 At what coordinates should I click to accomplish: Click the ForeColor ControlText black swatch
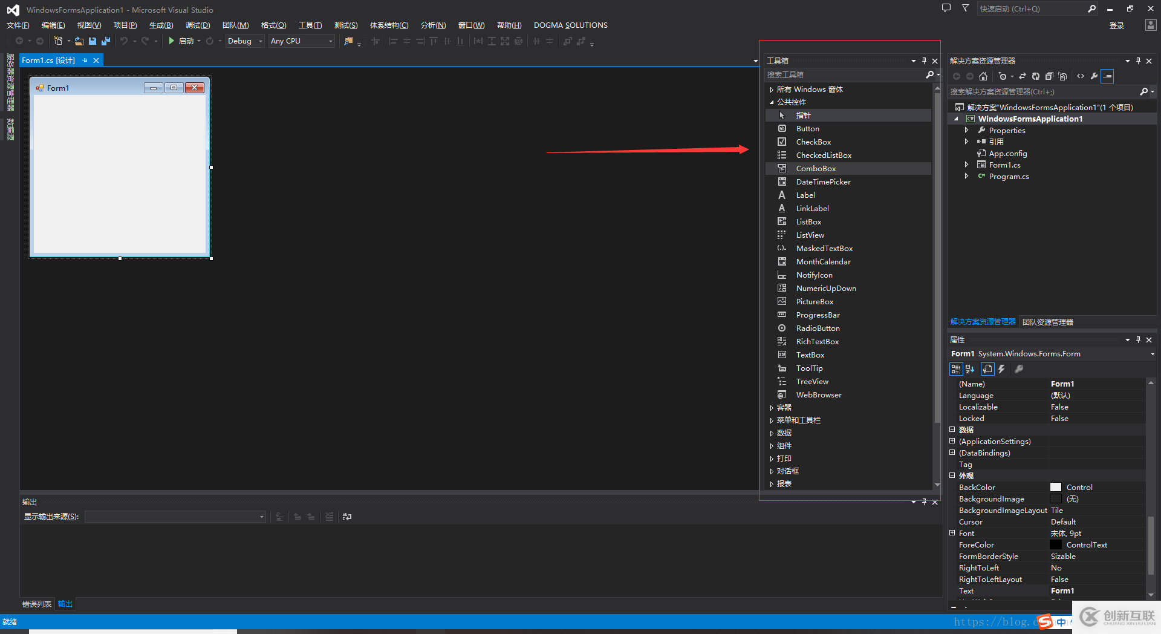(1056, 544)
